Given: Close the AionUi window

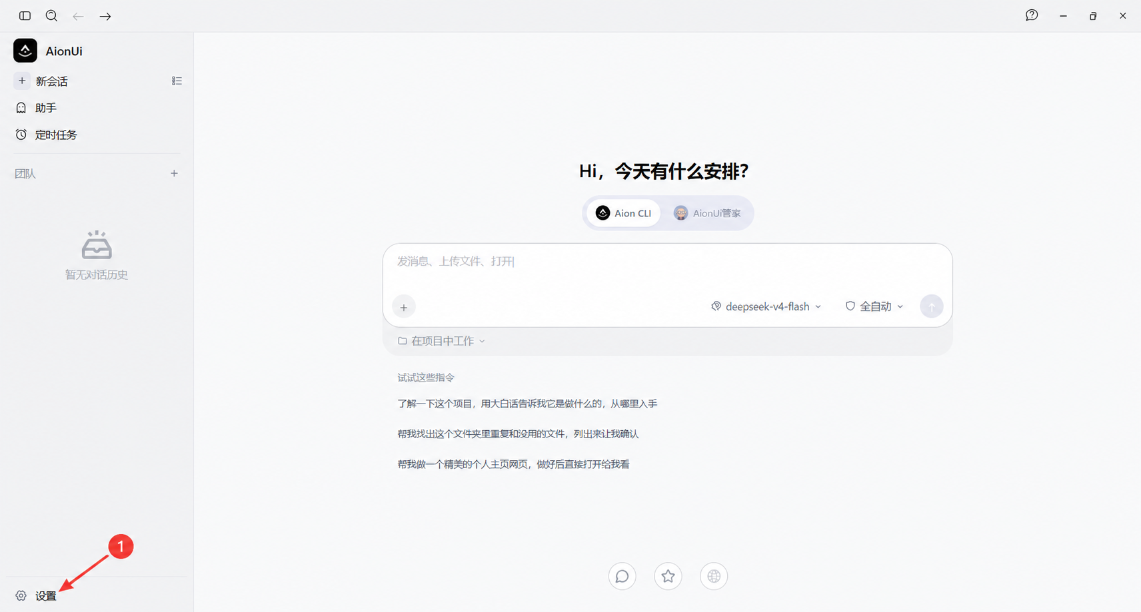Looking at the screenshot, I should (x=1122, y=16).
